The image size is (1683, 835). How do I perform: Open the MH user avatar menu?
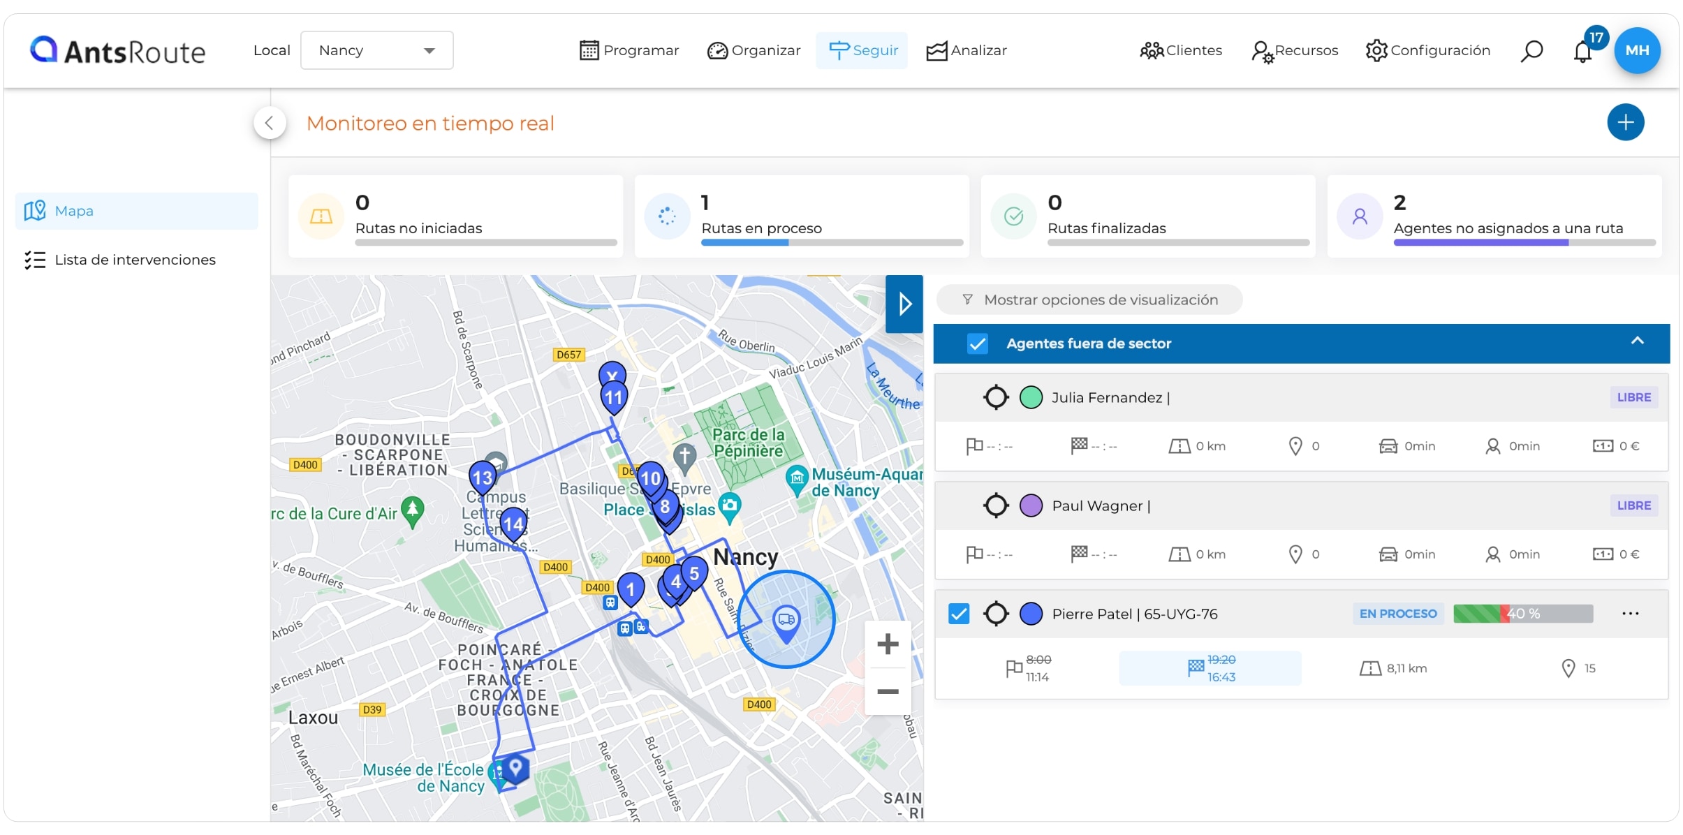tap(1637, 50)
